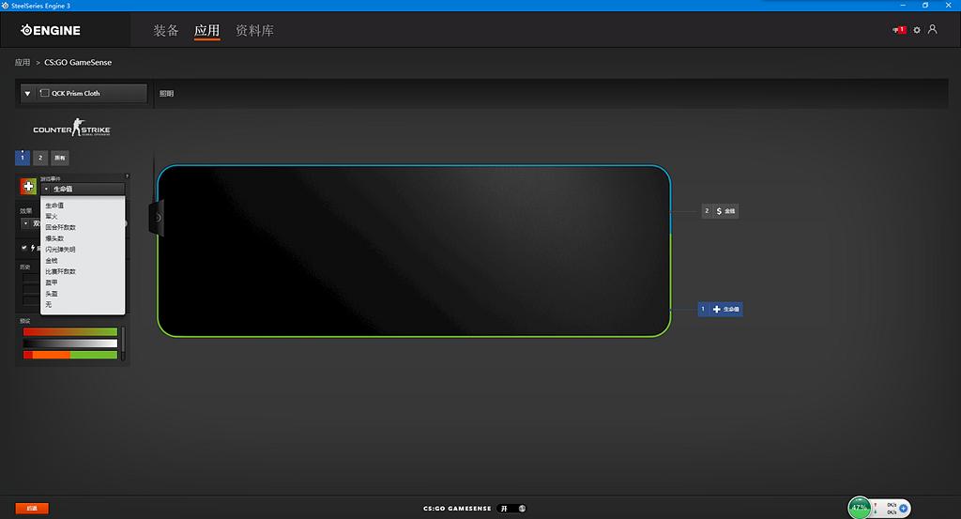Image resolution: width=961 pixels, height=519 pixels.
Task: Click the Counter-Strike game logo
Action: [71, 128]
